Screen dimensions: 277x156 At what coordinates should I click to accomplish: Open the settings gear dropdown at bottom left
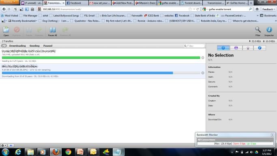pos(4,145)
